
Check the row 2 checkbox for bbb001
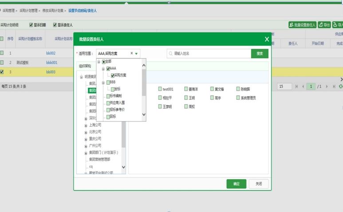click(2, 62)
